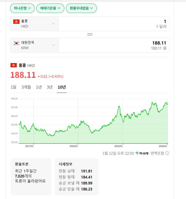Click the equals sign between currency fields
The height and width of the screenshot is (199, 186).
(x=90, y=34)
